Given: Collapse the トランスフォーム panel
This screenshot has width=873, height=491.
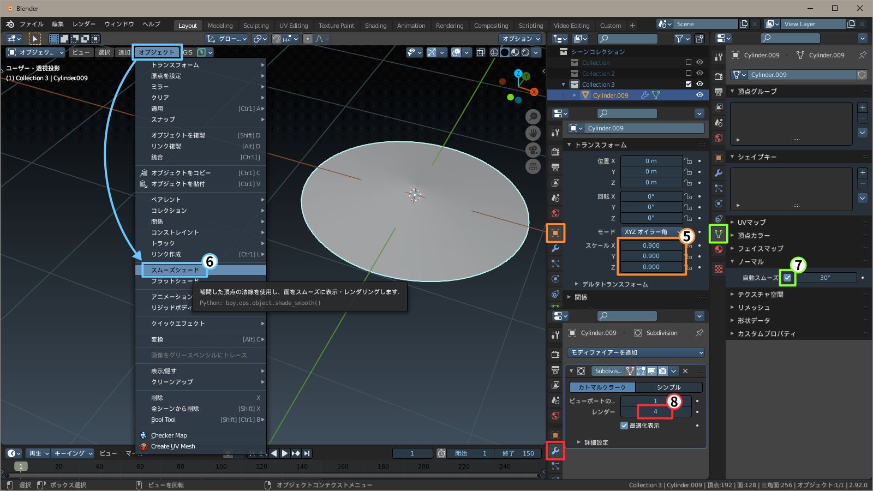Looking at the screenshot, I should click(x=600, y=145).
